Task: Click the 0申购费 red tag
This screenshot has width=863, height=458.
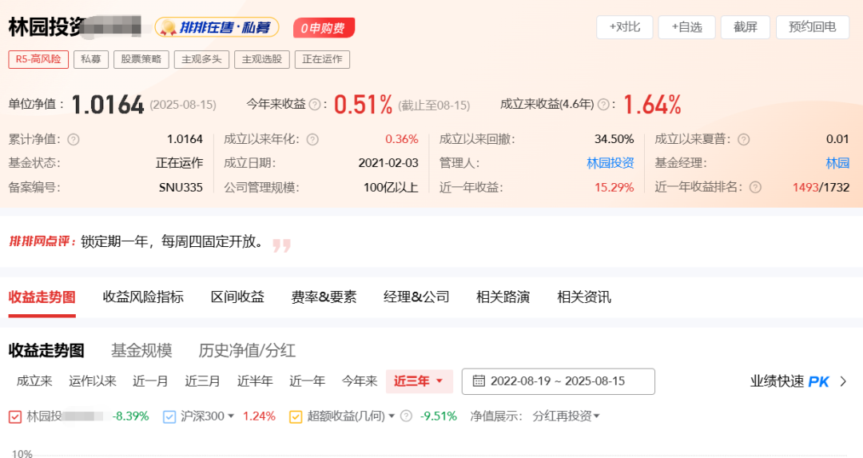Action: coord(324,28)
